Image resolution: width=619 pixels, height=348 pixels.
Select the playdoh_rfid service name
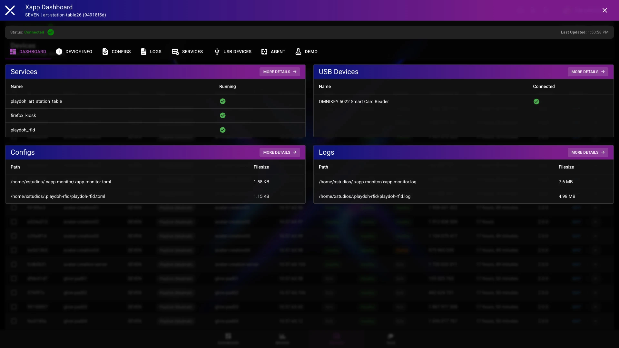click(x=23, y=130)
